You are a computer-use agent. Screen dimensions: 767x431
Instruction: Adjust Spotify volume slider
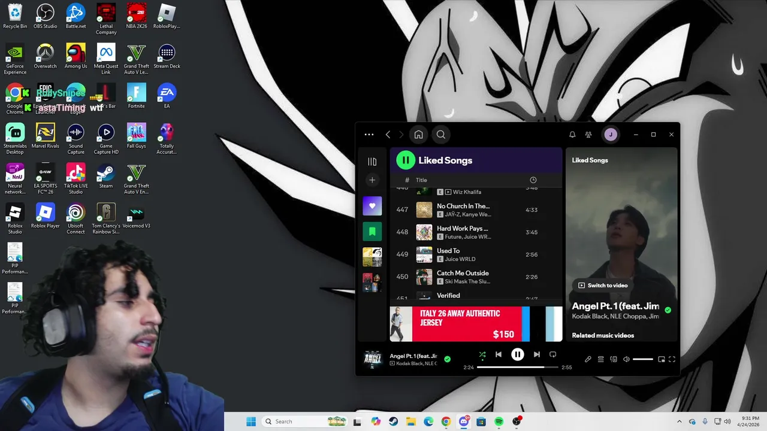point(643,359)
